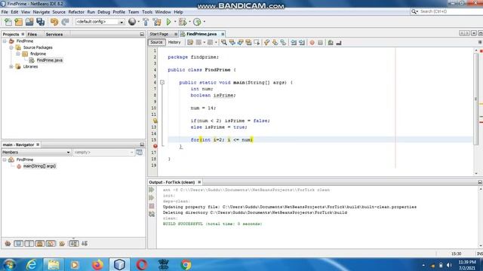Toggle Show Inherited Members in Navigator

click(8, 244)
